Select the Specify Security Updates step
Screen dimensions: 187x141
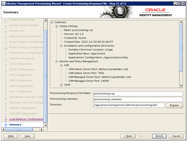click(24, 25)
